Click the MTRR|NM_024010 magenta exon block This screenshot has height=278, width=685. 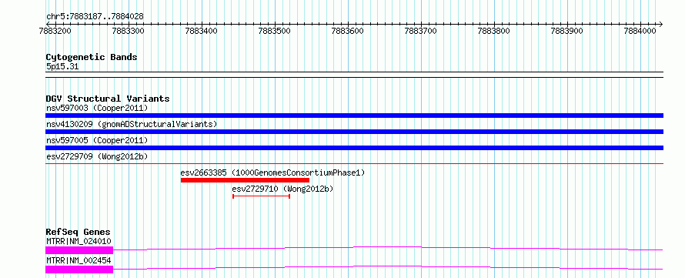point(79,250)
